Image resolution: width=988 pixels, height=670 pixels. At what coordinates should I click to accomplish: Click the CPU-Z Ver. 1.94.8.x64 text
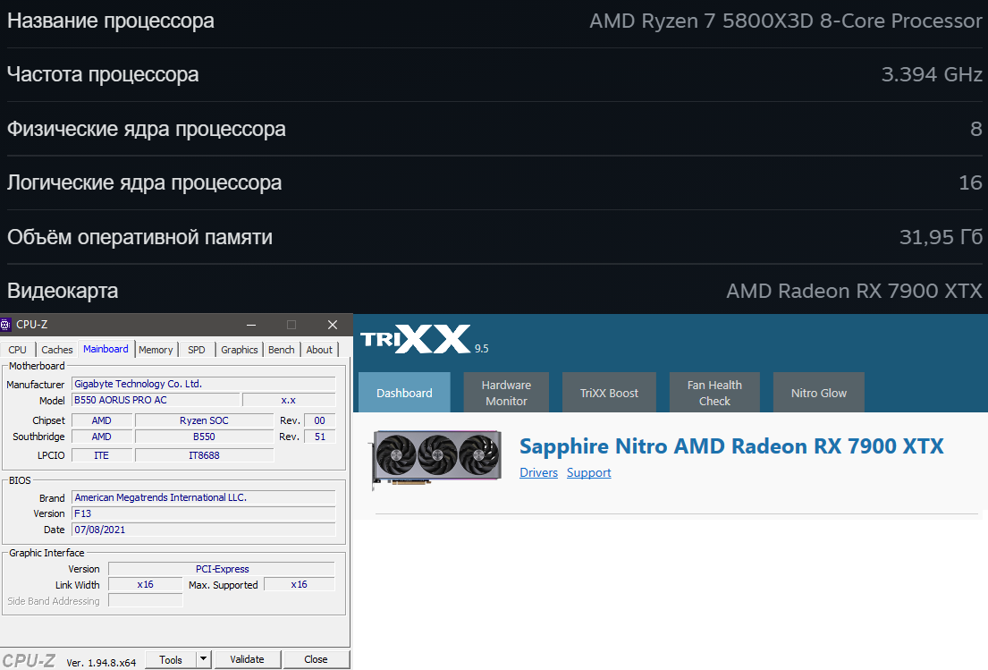[101, 663]
